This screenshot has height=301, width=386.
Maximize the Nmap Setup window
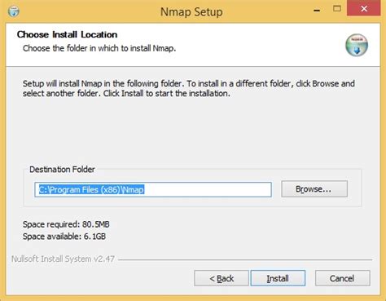click(x=337, y=9)
